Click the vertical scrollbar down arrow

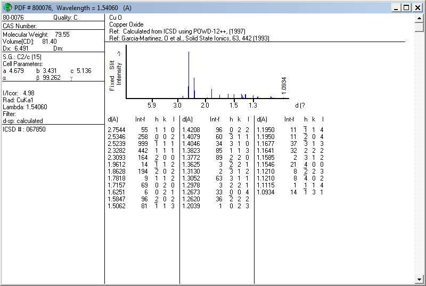[x=419, y=279]
